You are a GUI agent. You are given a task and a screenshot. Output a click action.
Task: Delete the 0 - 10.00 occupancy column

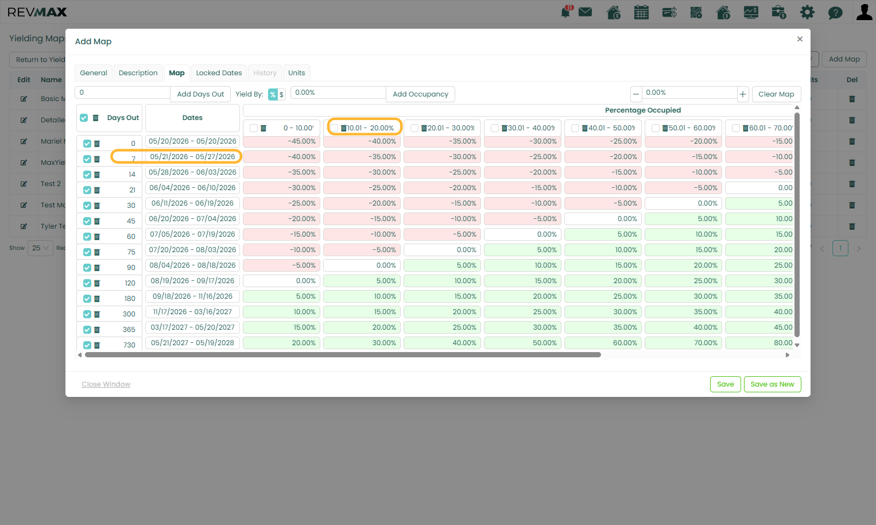coord(263,128)
